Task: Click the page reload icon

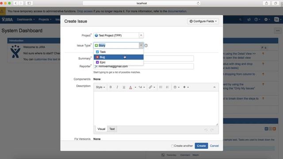Action: click(x=198, y=3)
